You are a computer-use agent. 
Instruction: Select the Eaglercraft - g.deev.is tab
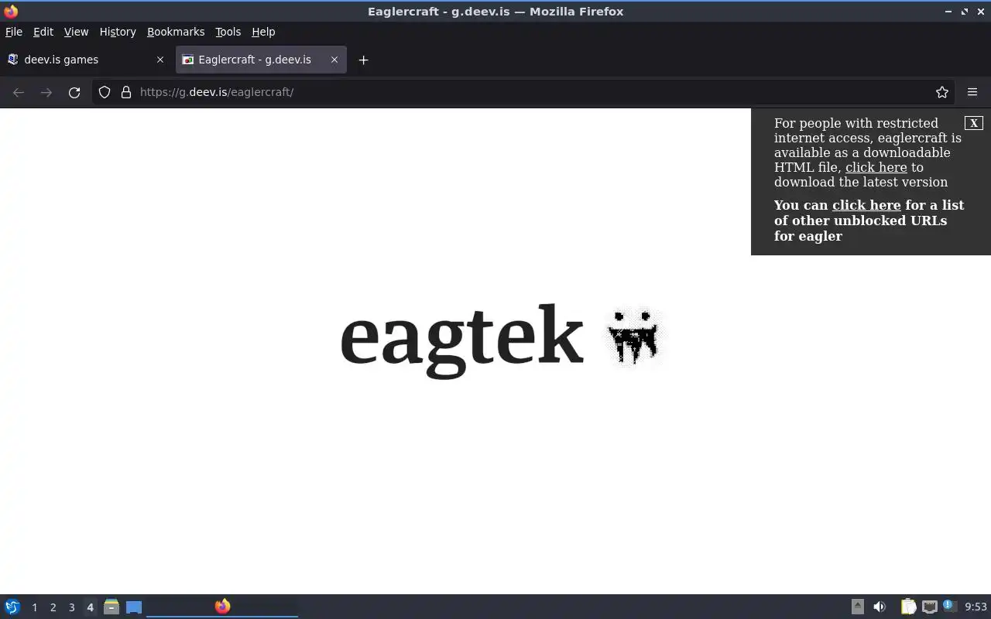[261, 60]
